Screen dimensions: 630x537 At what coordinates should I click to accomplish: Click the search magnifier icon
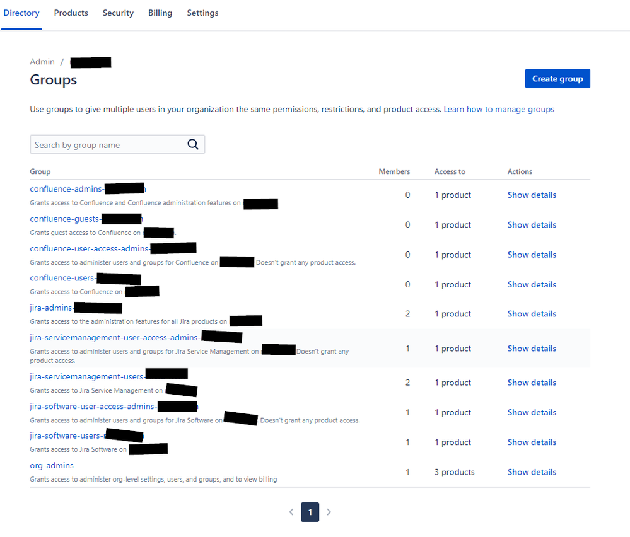pyautogui.click(x=193, y=144)
